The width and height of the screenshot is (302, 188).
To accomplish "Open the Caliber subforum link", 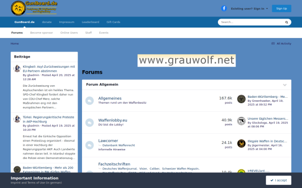I will (155, 168).
